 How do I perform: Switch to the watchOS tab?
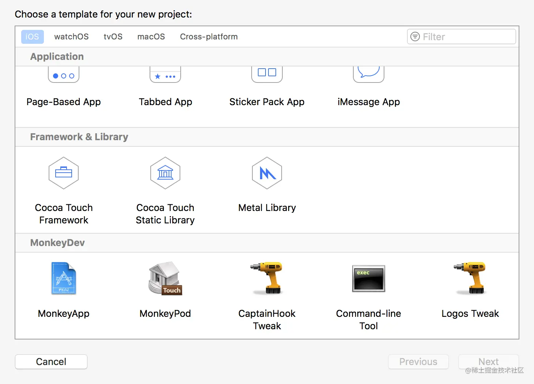click(71, 37)
